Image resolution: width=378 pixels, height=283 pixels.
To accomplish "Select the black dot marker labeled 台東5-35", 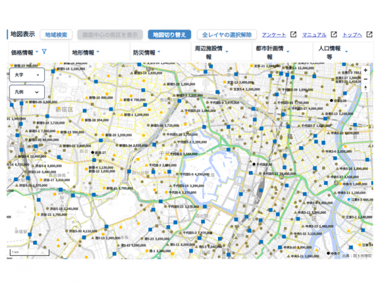I will coord(331,101).
